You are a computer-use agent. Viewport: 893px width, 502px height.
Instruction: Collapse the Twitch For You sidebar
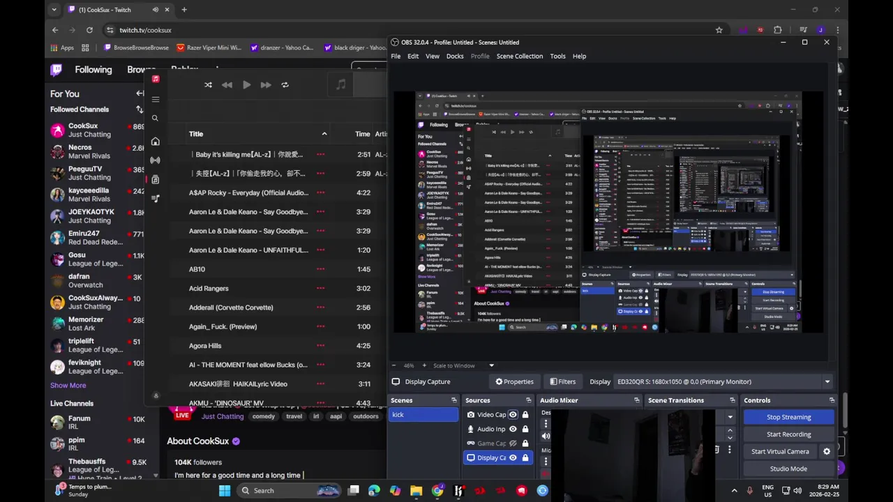coord(140,93)
